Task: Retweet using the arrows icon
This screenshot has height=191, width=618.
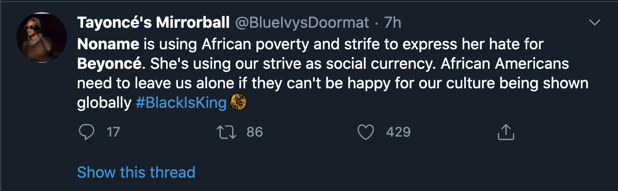Action: point(226,132)
